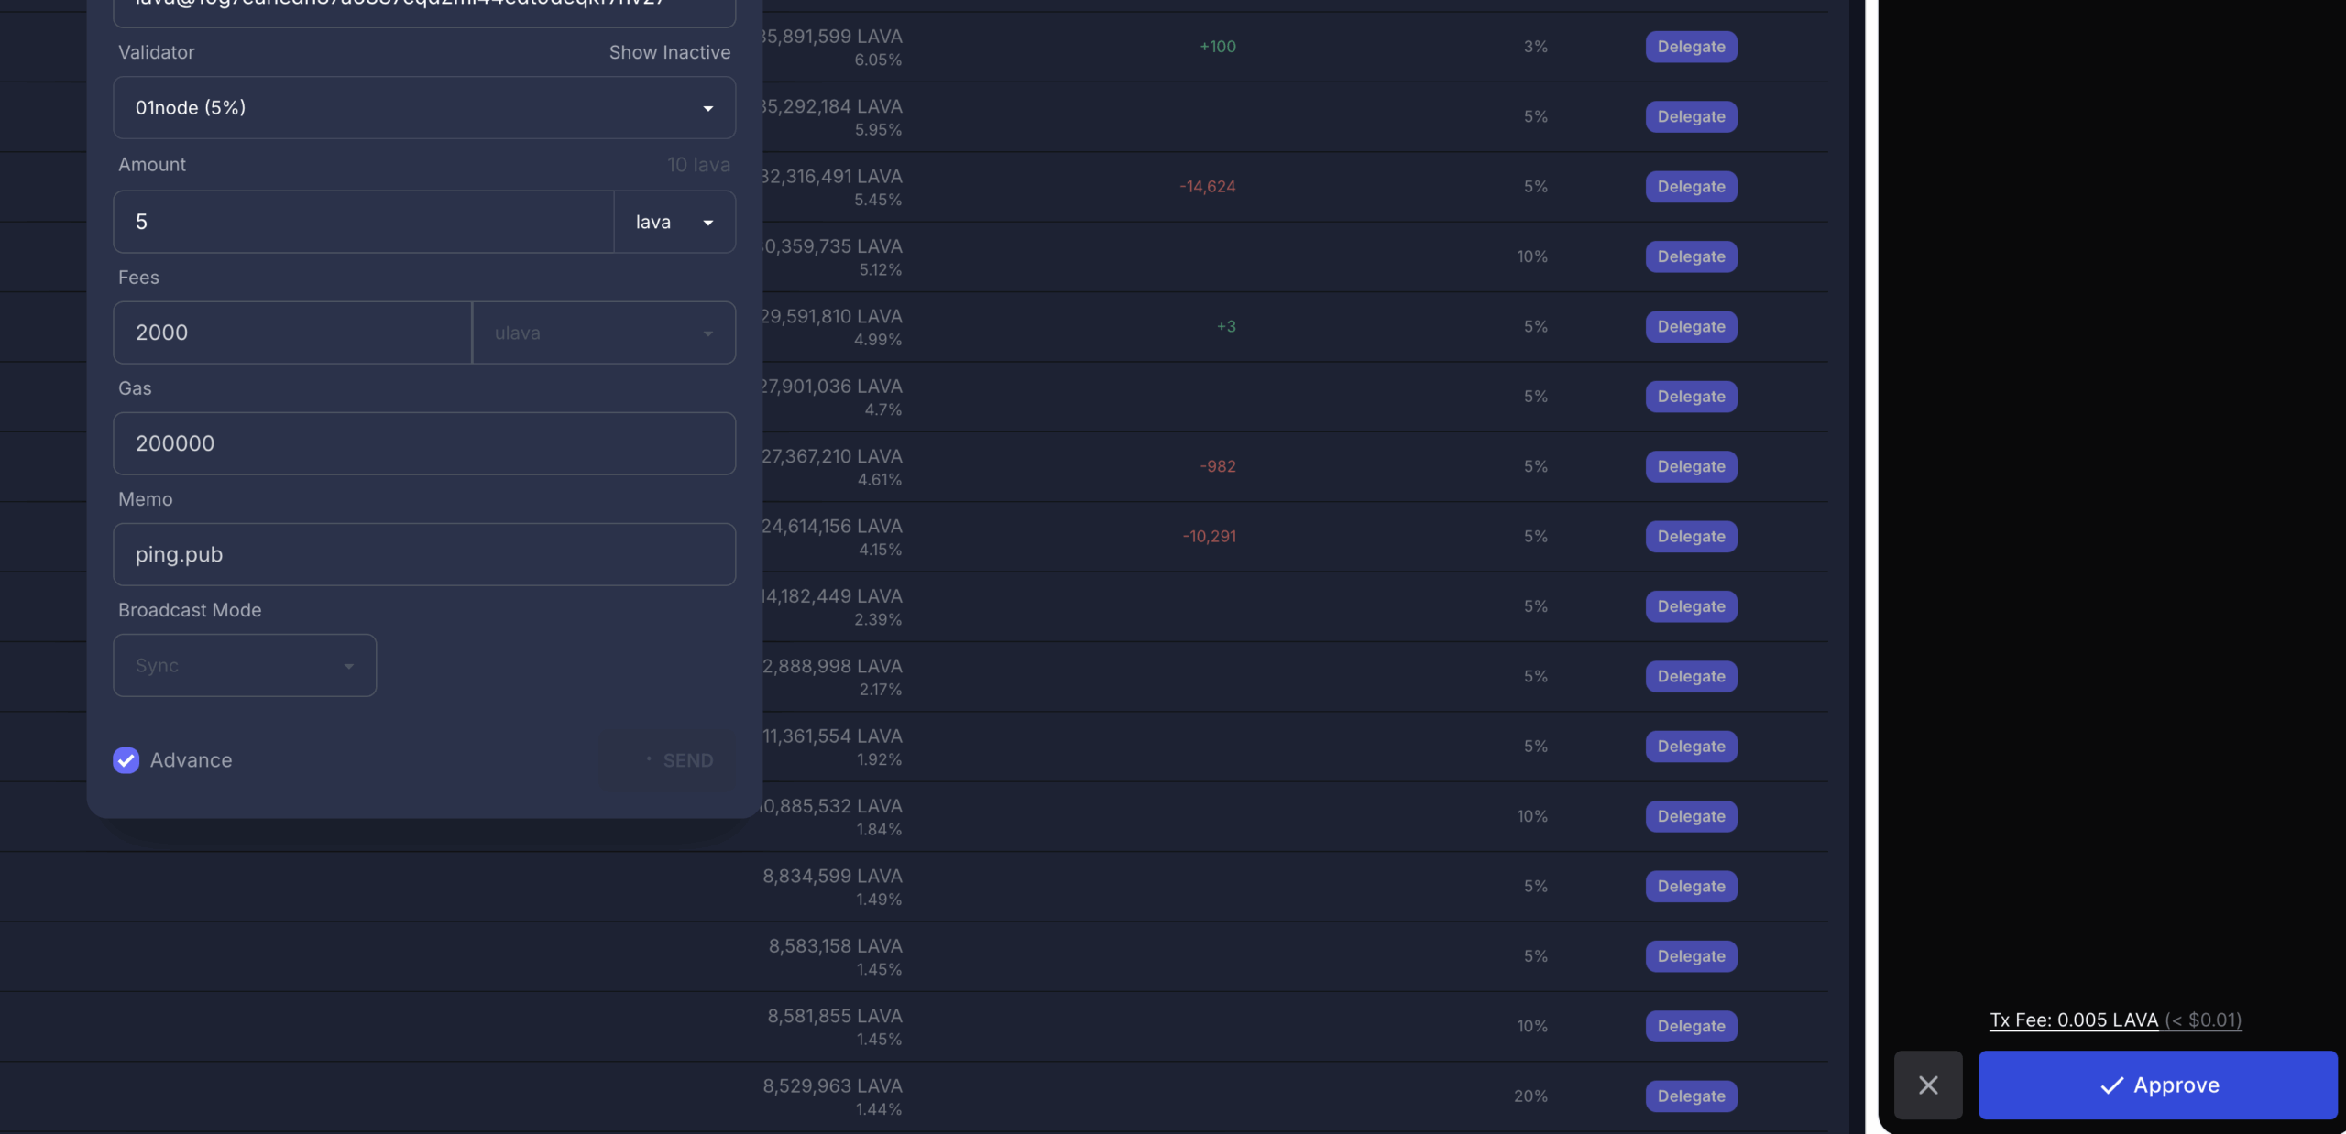Open the Validator dropdown showing 01node (5%)
The height and width of the screenshot is (1134, 2346).
tap(424, 108)
